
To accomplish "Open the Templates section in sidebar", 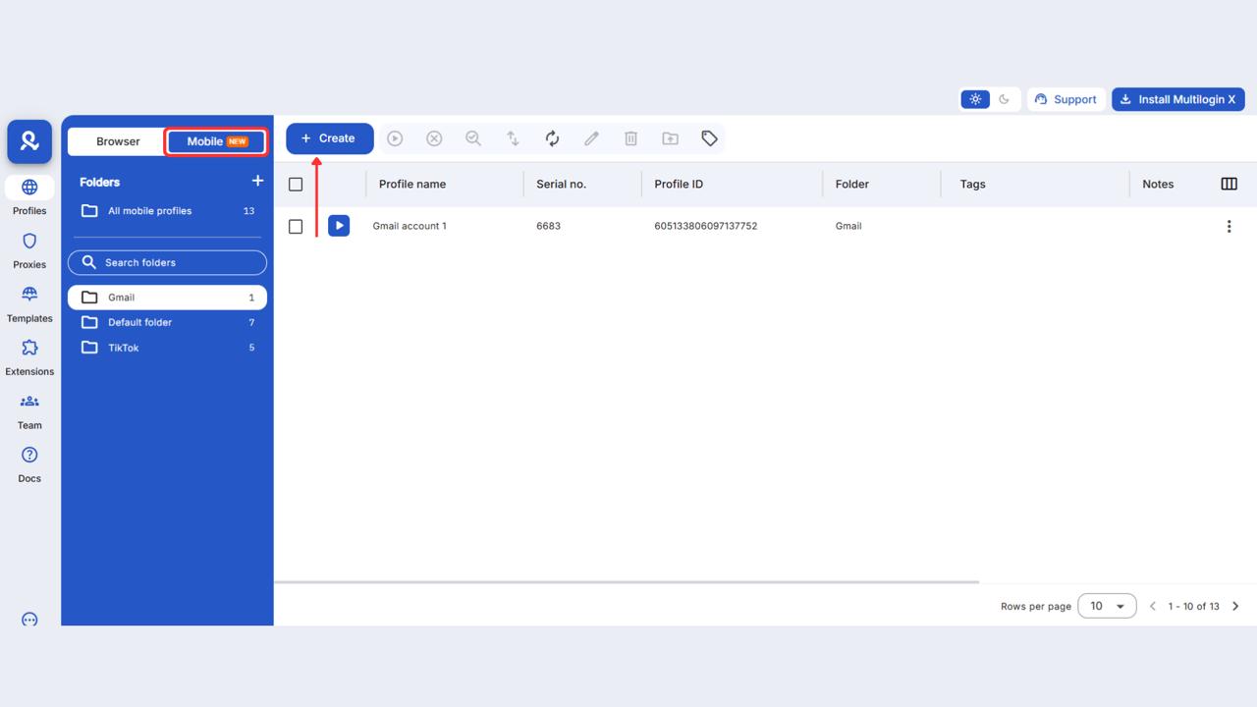I will click(28, 303).
